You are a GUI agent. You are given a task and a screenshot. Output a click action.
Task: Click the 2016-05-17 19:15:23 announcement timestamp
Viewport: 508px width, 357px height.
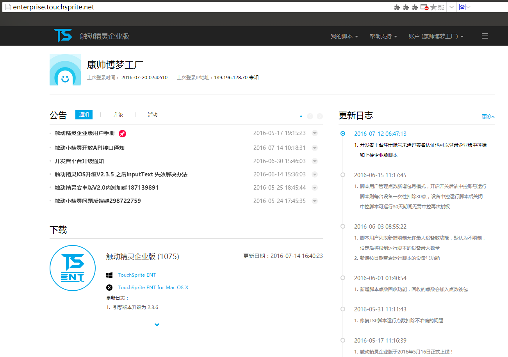280,133
